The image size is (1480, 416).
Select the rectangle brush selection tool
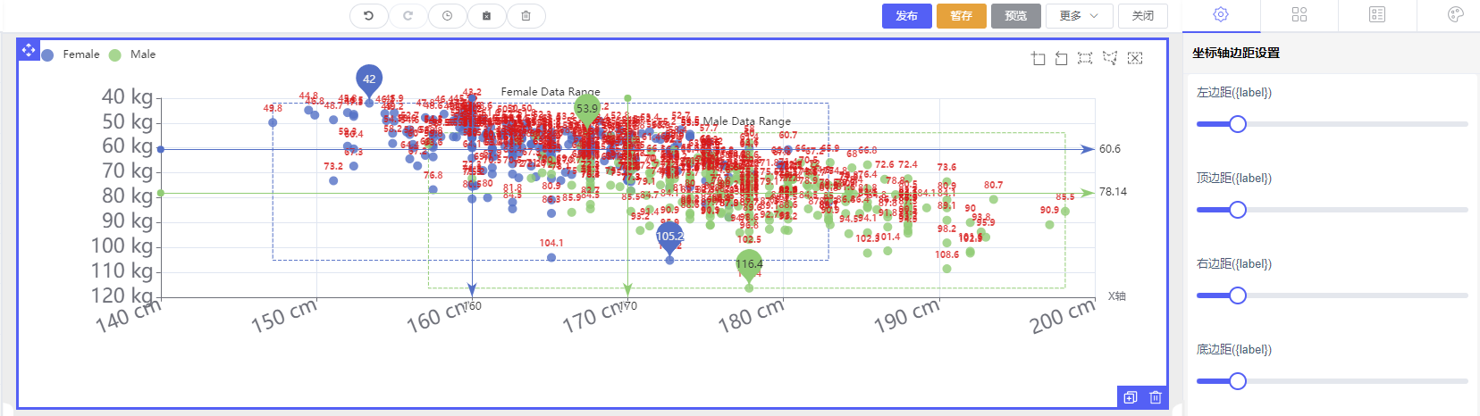coord(1085,58)
